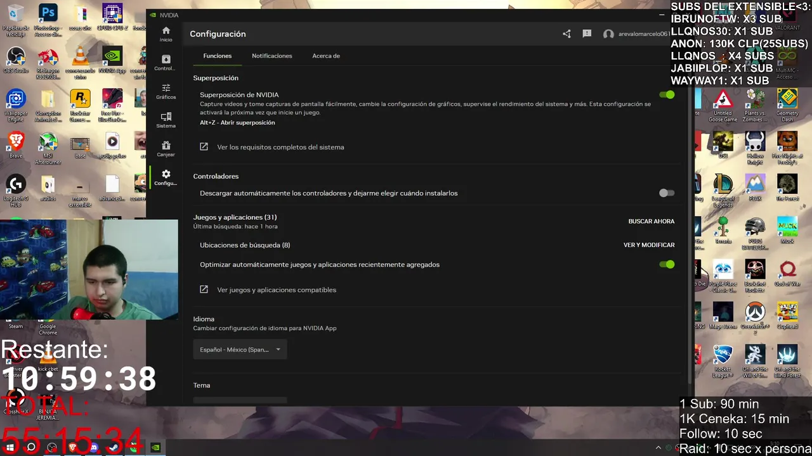This screenshot has width=812, height=456.
Task: Select the PUBG BATTLEGROUNDS desktop icon
Action: [x=755, y=234]
